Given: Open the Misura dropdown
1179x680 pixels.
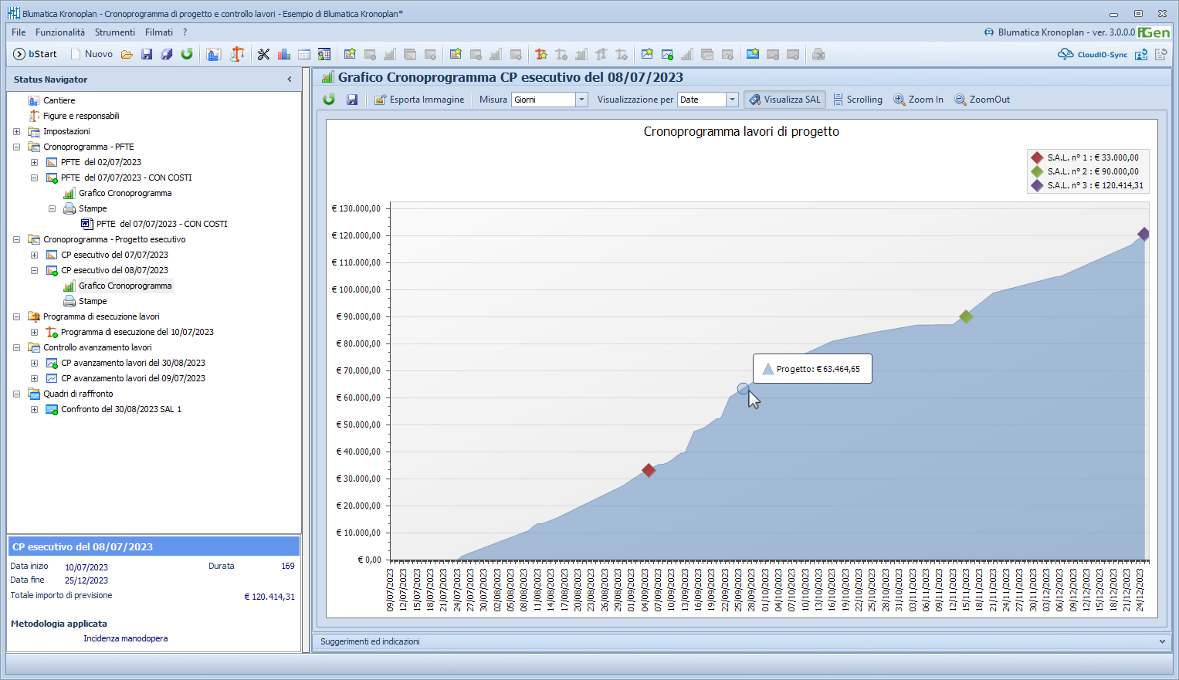Looking at the screenshot, I should click(582, 100).
